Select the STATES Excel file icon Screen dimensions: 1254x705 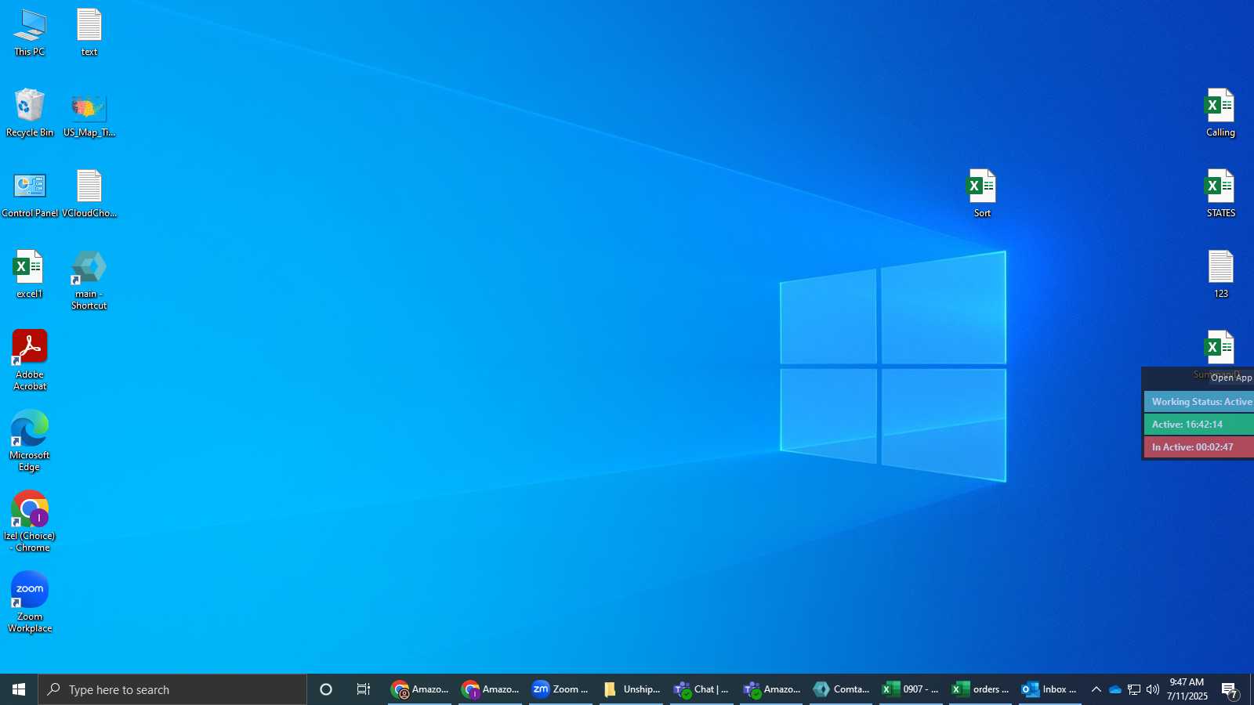click(1220, 194)
